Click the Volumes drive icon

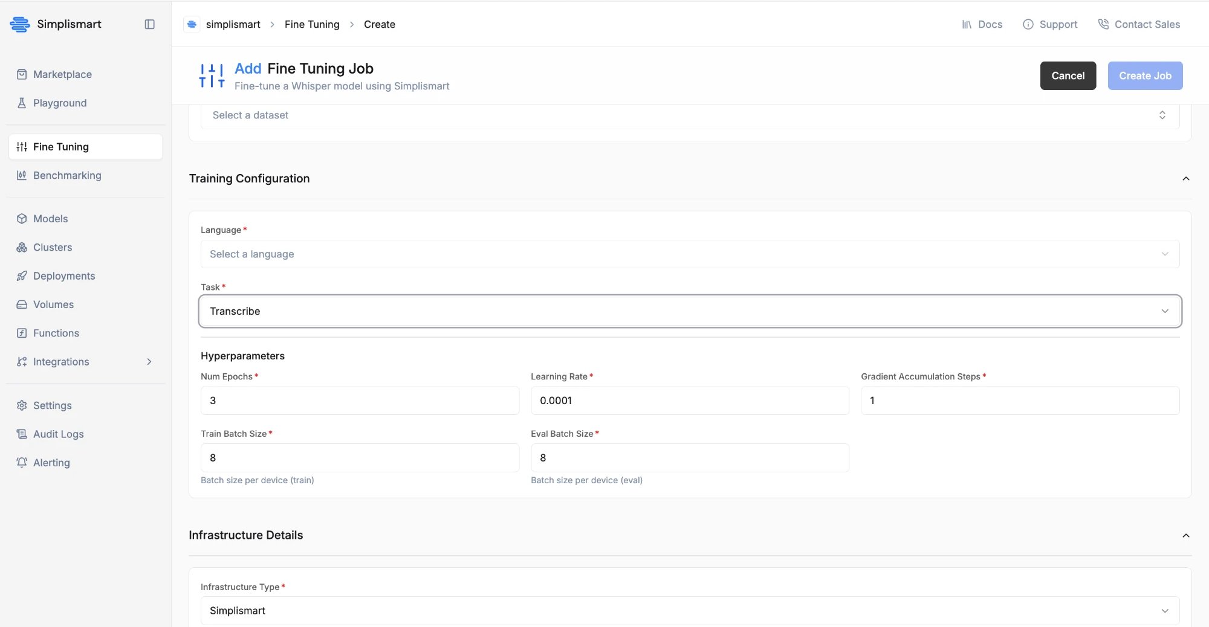22,304
